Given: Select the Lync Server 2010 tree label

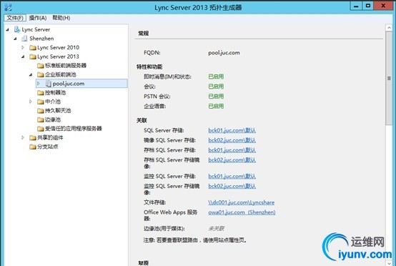Looking at the screenshot, I should point(58,47).
